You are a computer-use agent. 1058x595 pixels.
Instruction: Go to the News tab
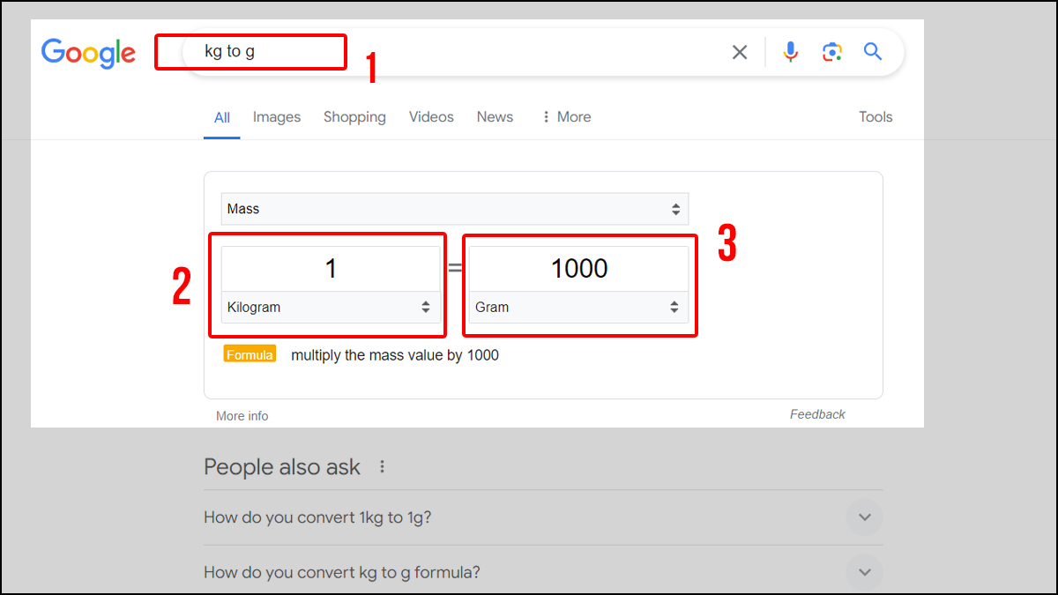coord(495,117)
